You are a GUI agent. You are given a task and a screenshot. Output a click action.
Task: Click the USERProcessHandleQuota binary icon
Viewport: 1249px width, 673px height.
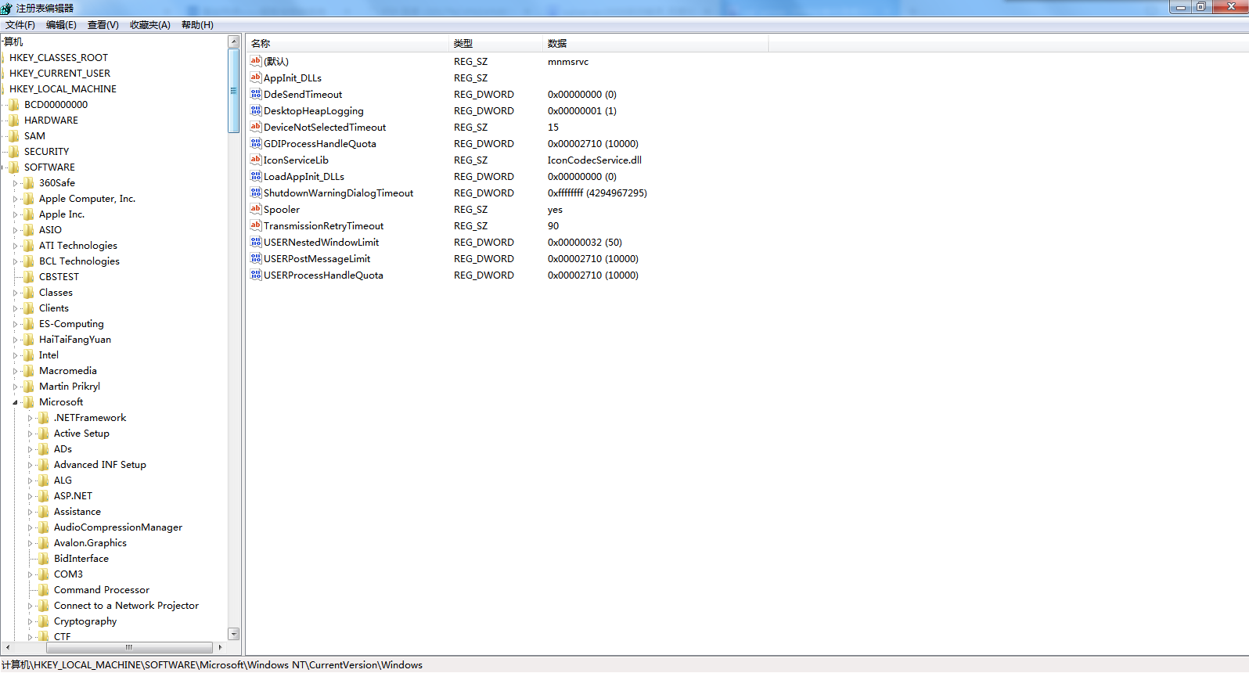[255, 275]
